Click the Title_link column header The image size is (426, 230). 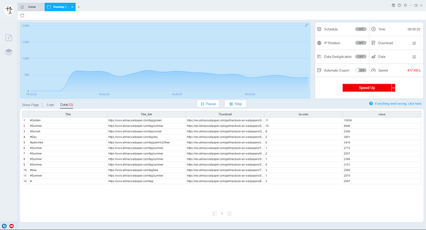[x=147, y=114]
